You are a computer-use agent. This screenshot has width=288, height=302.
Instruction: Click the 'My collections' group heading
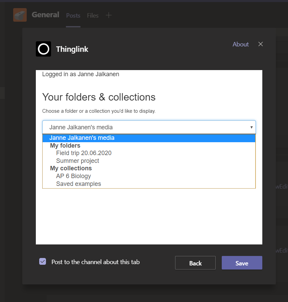[x=71, y=168]
